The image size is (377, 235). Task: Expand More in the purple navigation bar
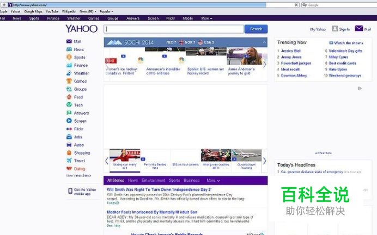pos(207,18)
